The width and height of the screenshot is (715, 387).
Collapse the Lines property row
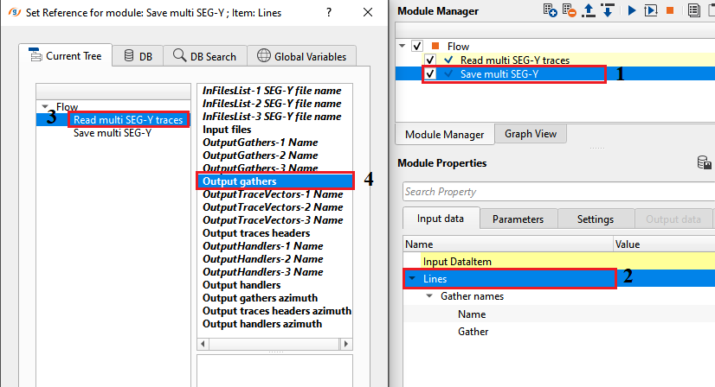[x=412, y=279]
